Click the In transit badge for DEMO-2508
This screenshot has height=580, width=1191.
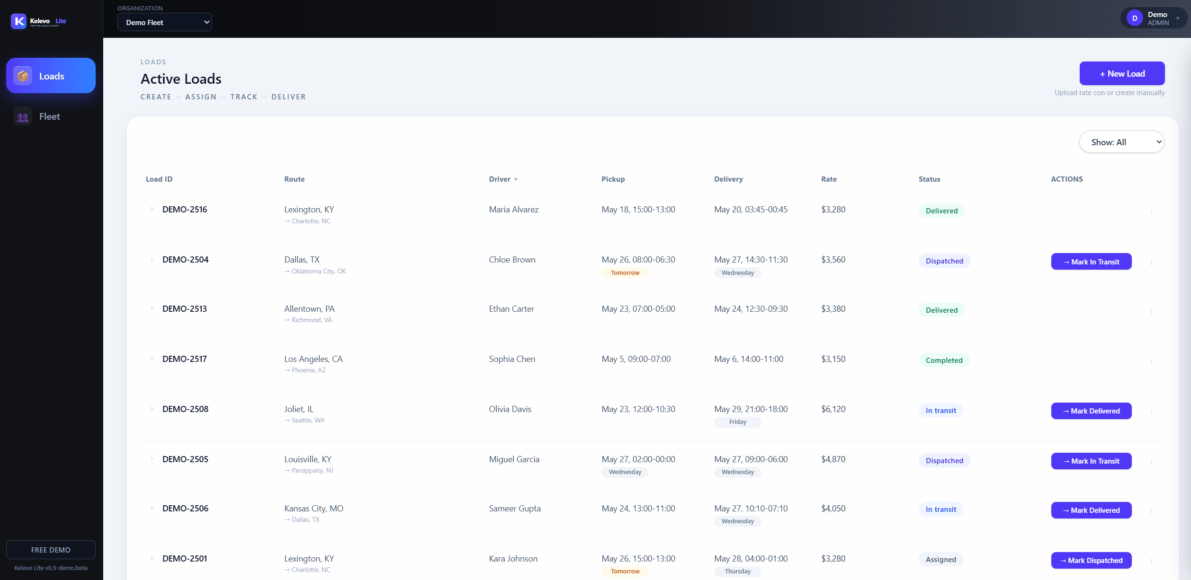[x=940, y=411]
